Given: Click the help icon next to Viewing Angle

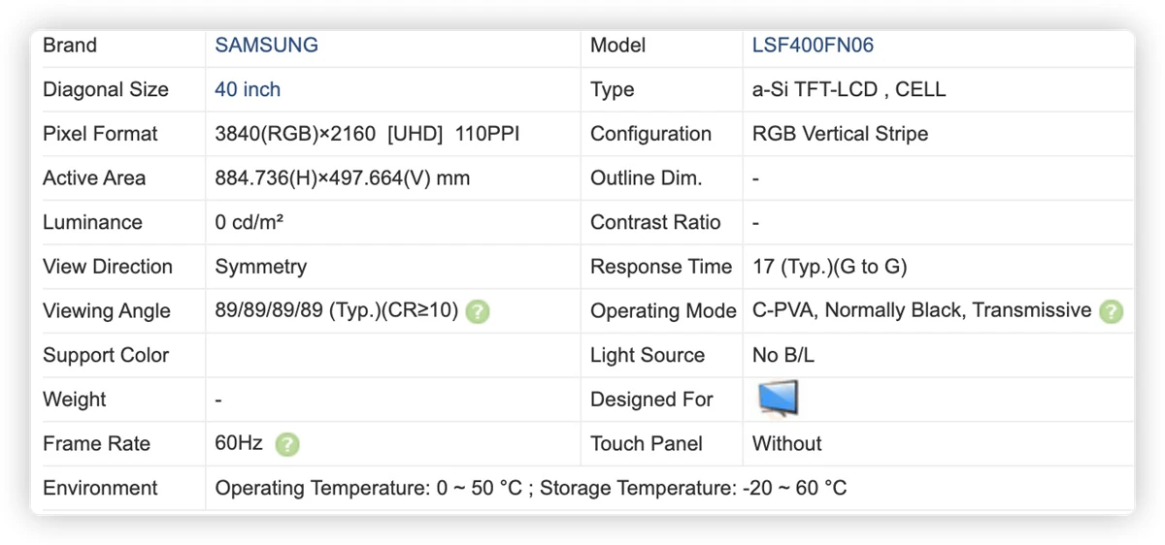Looking at the screenshot, I should coord(478,311).
